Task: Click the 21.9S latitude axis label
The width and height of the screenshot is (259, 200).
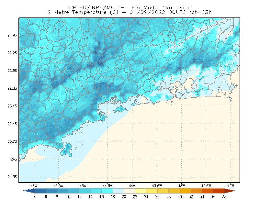Action: tap(12, 35)
